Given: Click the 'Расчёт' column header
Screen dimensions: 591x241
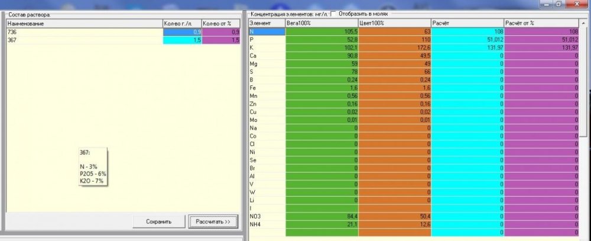Looking at the screenshot, I should [467, 24].
